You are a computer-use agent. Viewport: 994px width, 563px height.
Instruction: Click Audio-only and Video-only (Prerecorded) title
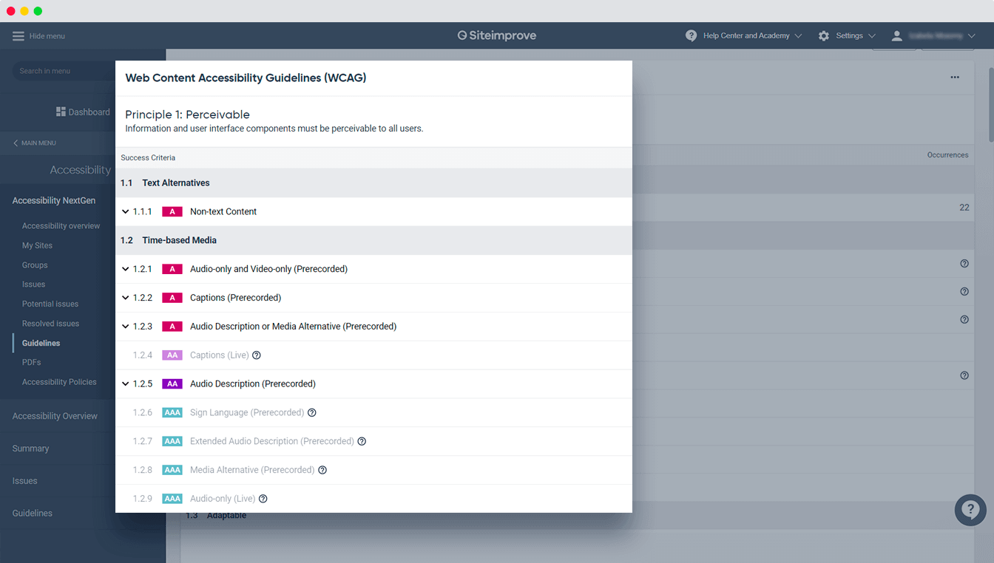click(268, 270)
